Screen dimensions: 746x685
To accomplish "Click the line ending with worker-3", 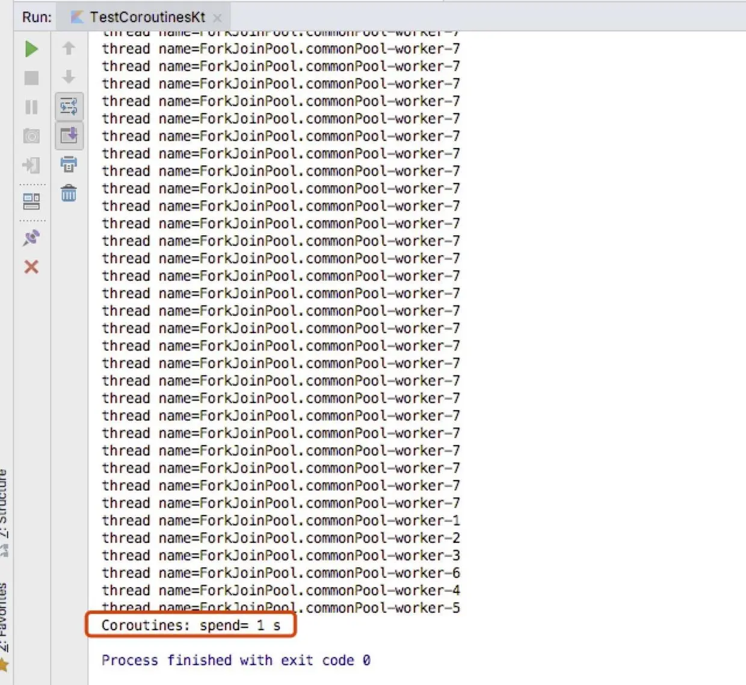I will pos(281,555).
